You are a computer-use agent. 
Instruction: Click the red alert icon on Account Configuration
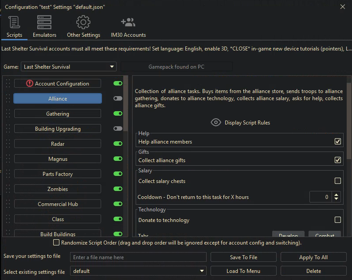pyautogui.click(x=30, y=83)
